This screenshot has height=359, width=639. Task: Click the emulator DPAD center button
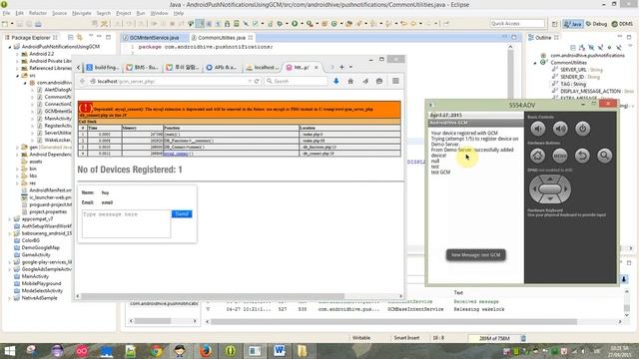[x=550, y=188]
